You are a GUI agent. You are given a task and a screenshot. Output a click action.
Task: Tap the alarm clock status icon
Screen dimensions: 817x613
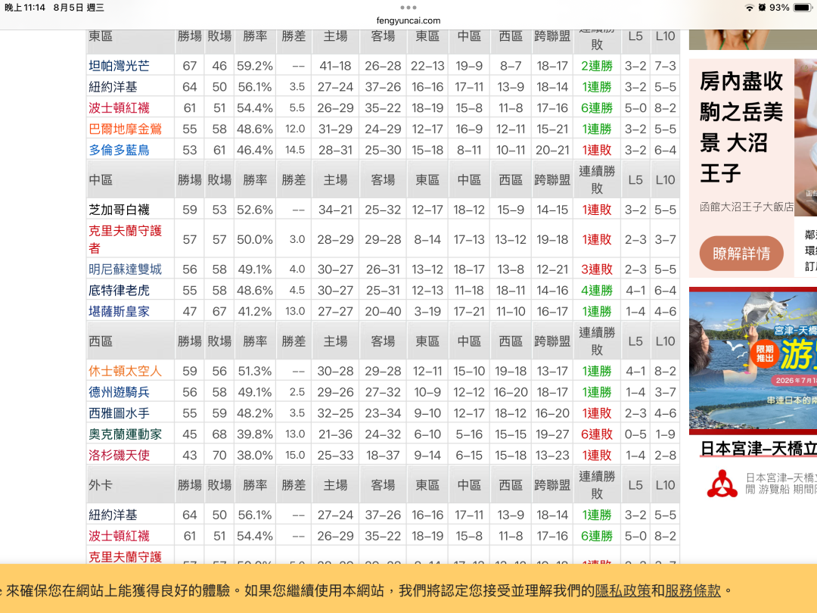coord(762,8)
